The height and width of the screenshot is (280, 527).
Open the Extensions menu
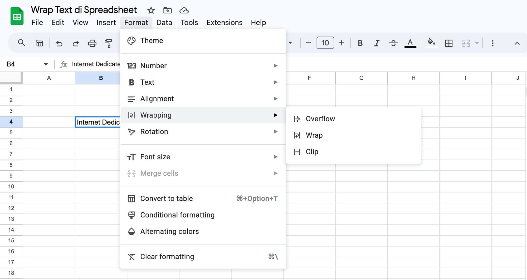(224, 23)
